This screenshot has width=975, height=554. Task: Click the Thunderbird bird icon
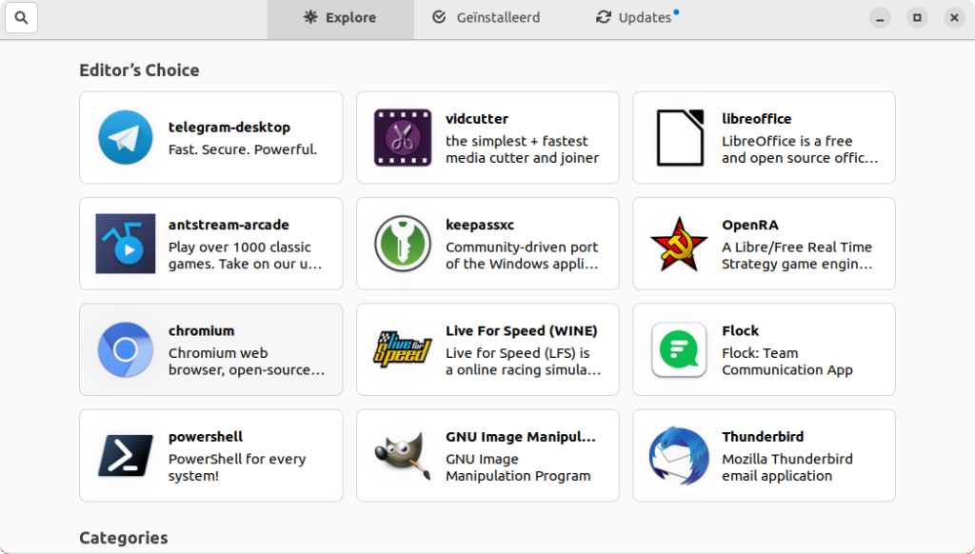[x=679, y=456]
